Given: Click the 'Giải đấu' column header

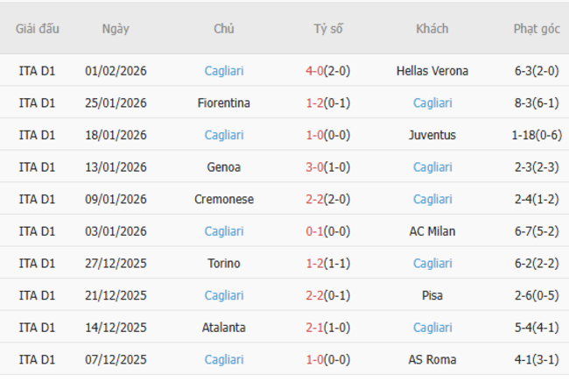Looking at the screenshot, I should coord(38,28).
